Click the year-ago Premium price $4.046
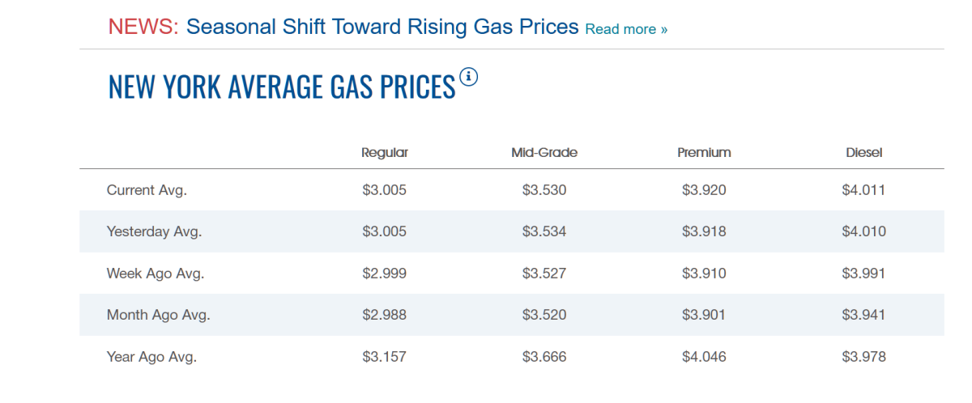This screenshot has width=972, height=403. coord(704,356)
